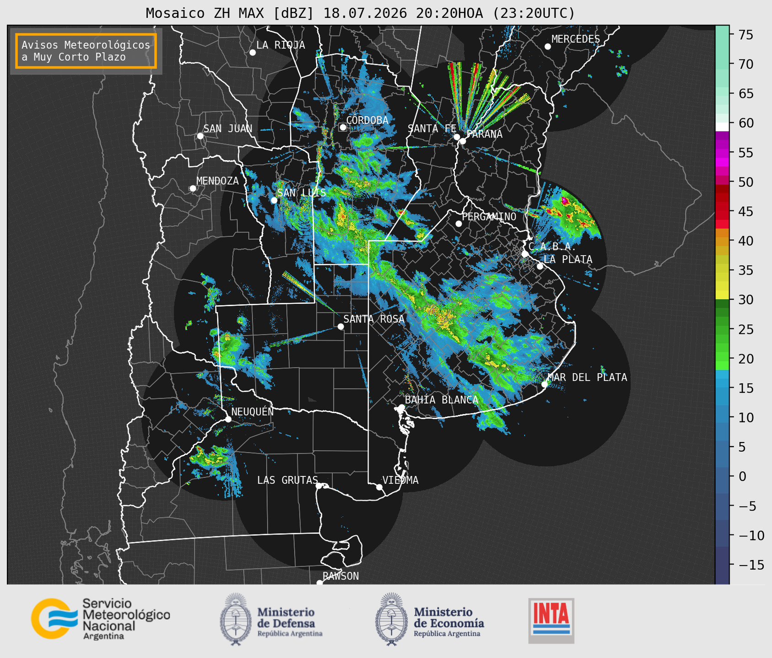Click the Bahía Blanca city label

(441, 400)
